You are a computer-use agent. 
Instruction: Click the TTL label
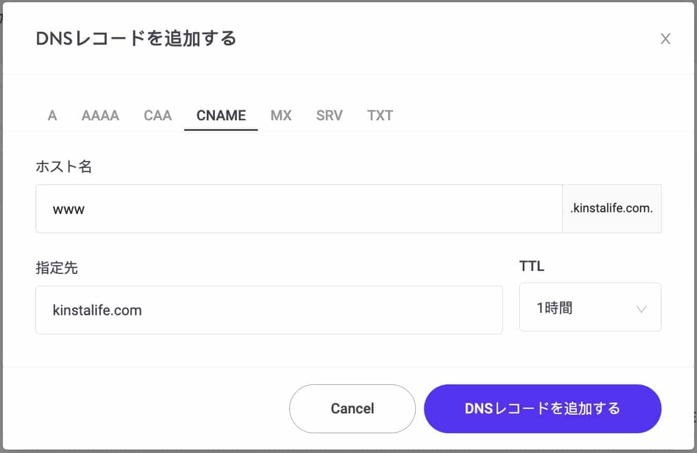(531, 266)
